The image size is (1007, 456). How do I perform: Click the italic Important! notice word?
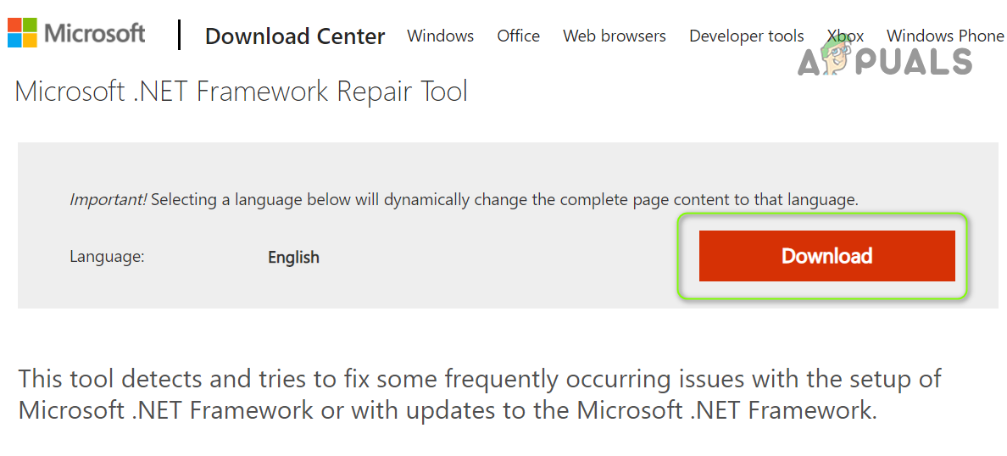(108, 200)
